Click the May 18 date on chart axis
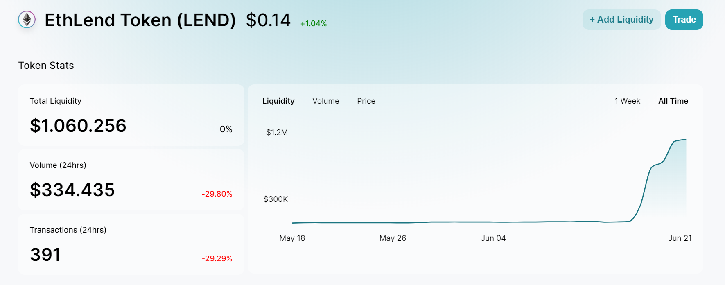 292,238
